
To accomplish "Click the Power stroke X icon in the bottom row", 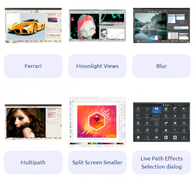I will tap(184, 137).
